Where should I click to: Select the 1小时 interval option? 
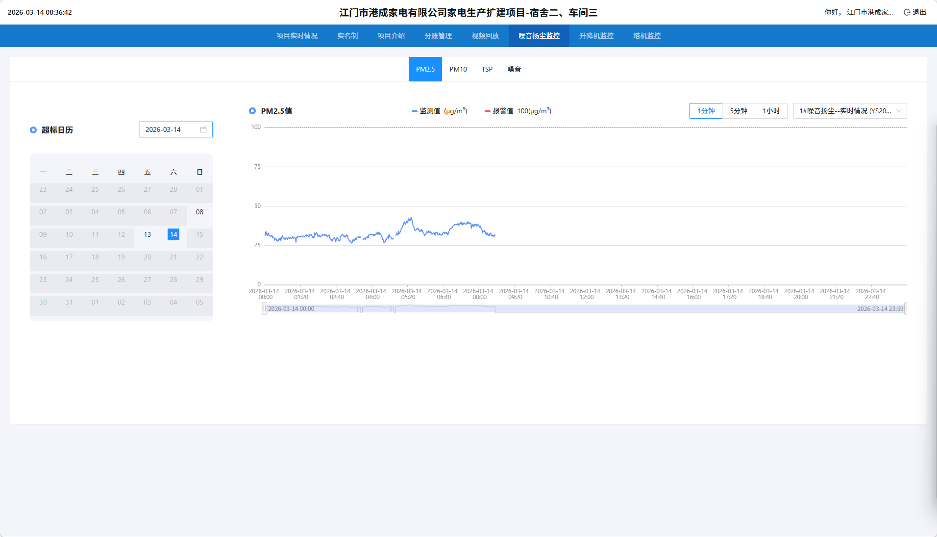click(771, 111)
